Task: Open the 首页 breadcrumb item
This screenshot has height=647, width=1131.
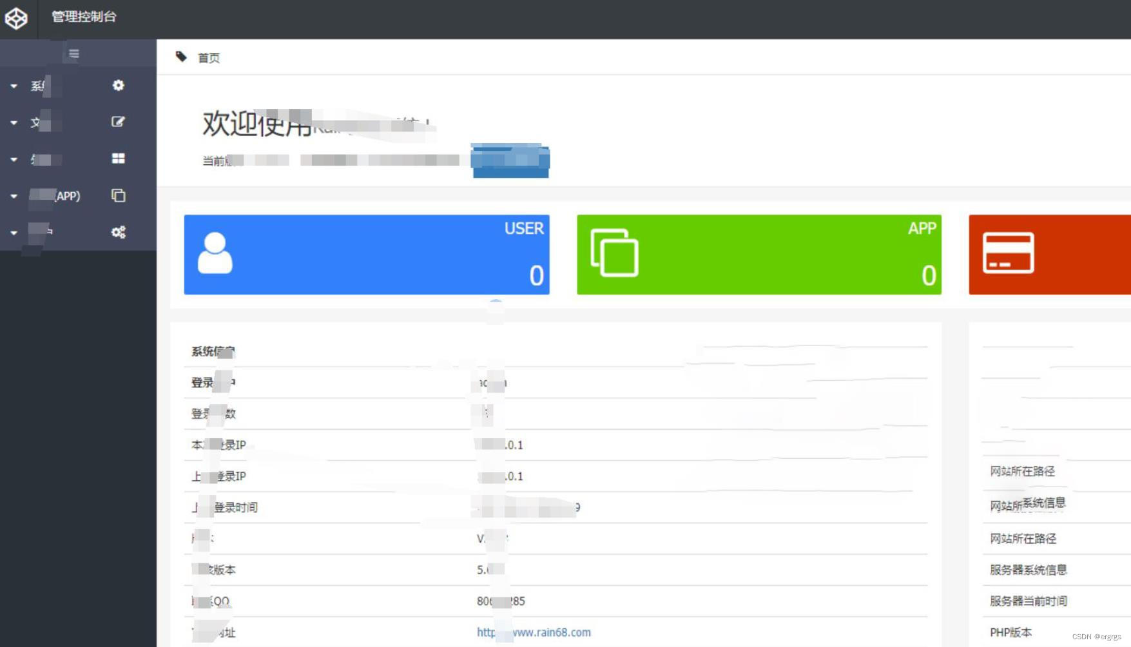Action: (x=209, y=58)
